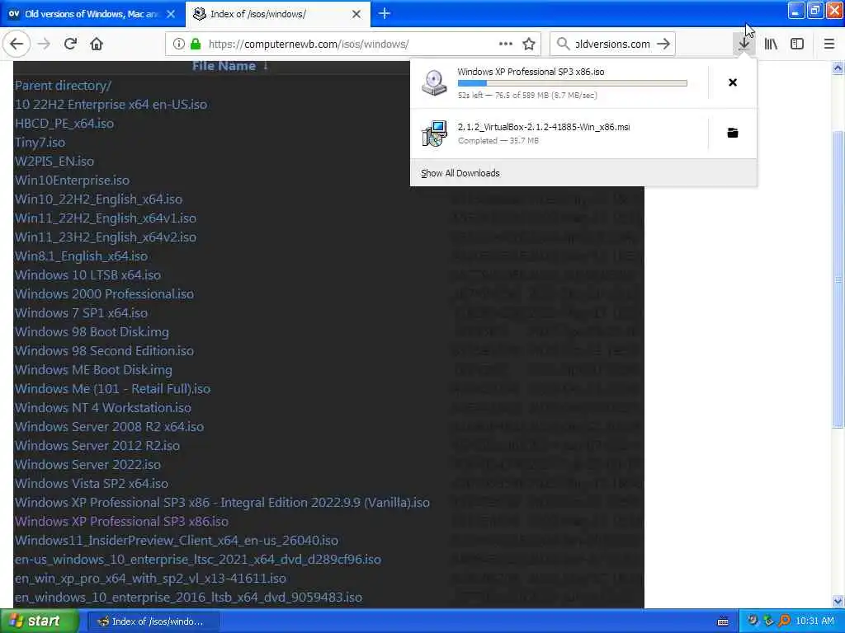Download Windows 2000 Professional.iso
Image resolution: width=845 pixels, height=633 pixels.
pyautogui.click(x=105, y=294)
